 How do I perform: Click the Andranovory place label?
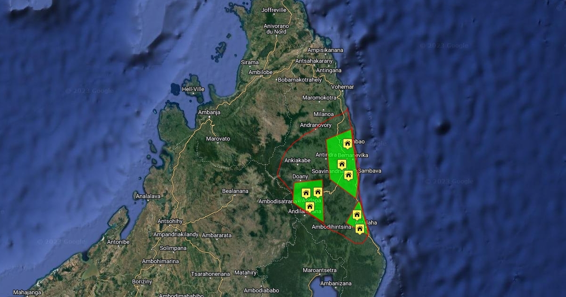point(316,125)
